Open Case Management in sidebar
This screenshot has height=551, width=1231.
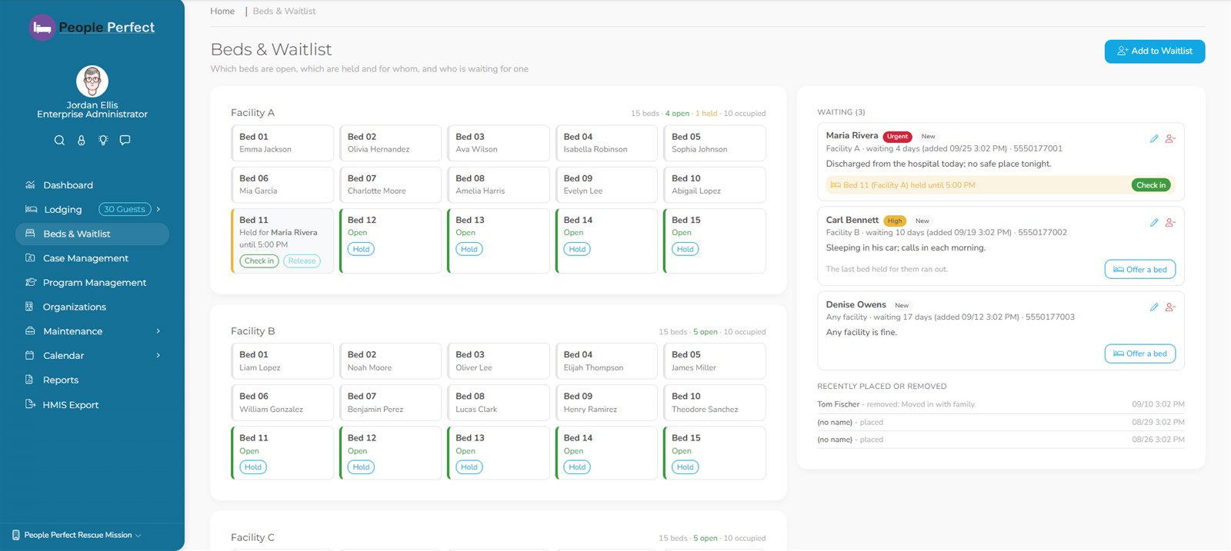pyautogui.click(x=92, y=258)
